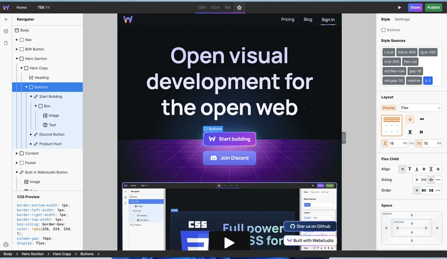Screen dimensions: 447x259
Task: Switch to the Style tab
Action: [x=386, y=19]
